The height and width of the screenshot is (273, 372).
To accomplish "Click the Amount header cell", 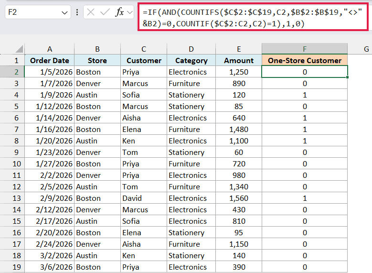I will click(239, 60).
